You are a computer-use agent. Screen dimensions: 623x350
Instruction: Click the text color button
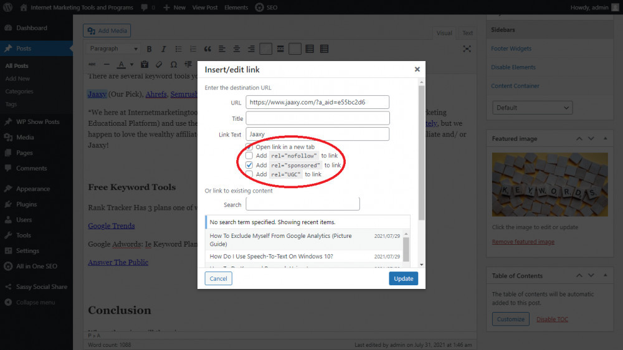tap(121, 64)
